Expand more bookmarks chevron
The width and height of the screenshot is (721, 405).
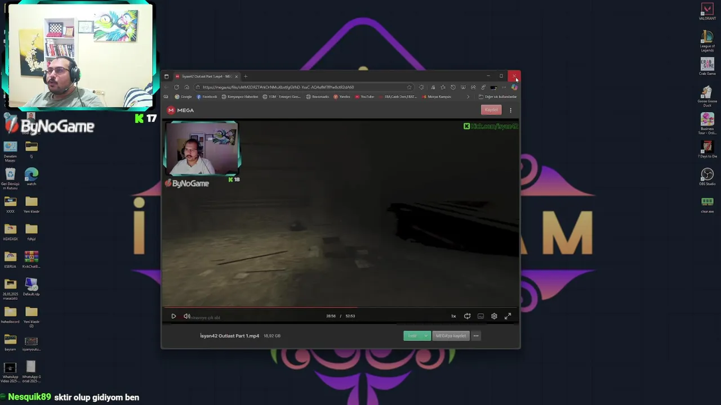[x=468, y=97]
